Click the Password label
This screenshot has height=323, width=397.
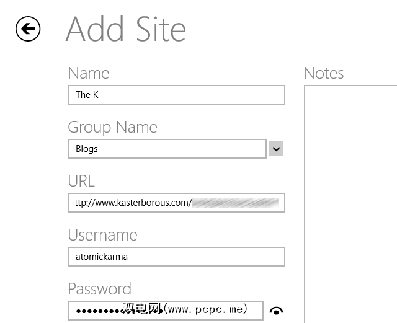point(99,289)
